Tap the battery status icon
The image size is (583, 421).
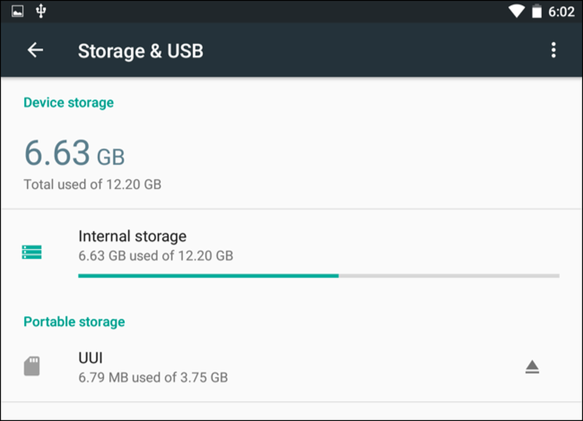tap(536, 11)
